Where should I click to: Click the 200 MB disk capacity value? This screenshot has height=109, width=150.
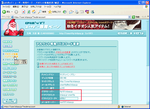coord(63,78)
